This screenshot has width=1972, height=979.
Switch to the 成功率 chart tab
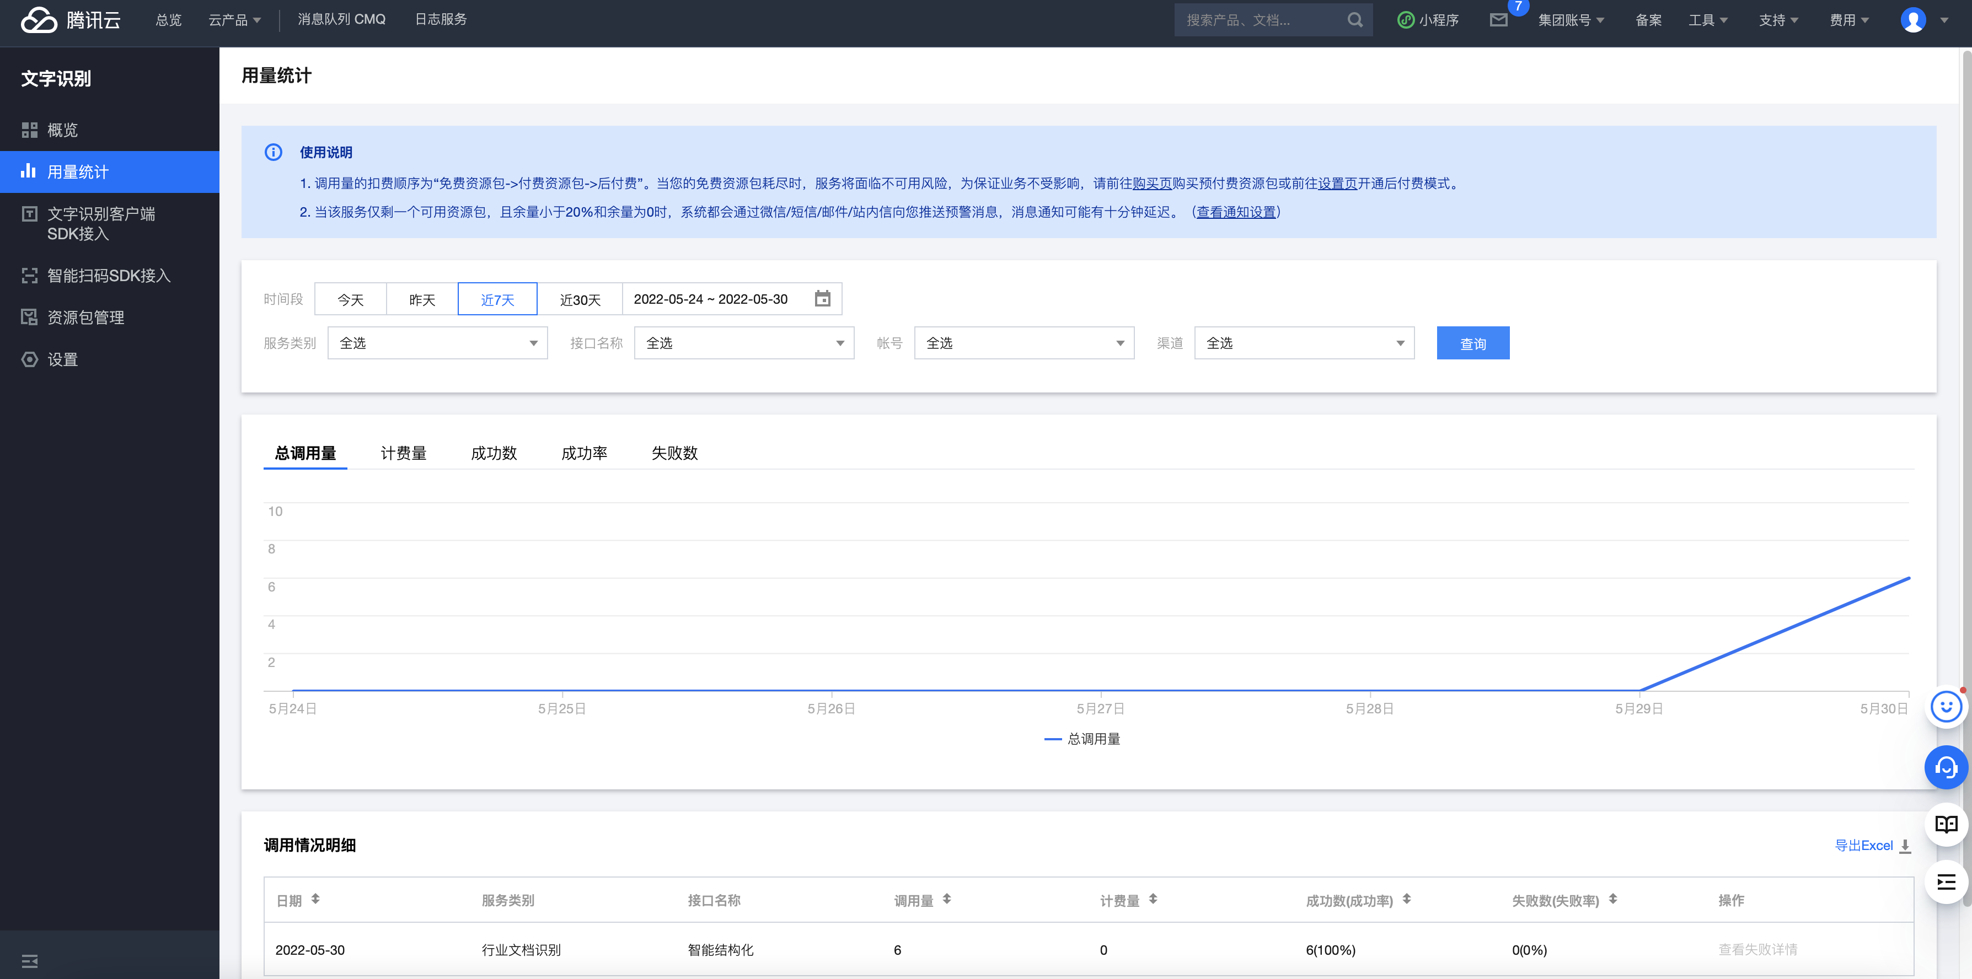tap(584, 453)
